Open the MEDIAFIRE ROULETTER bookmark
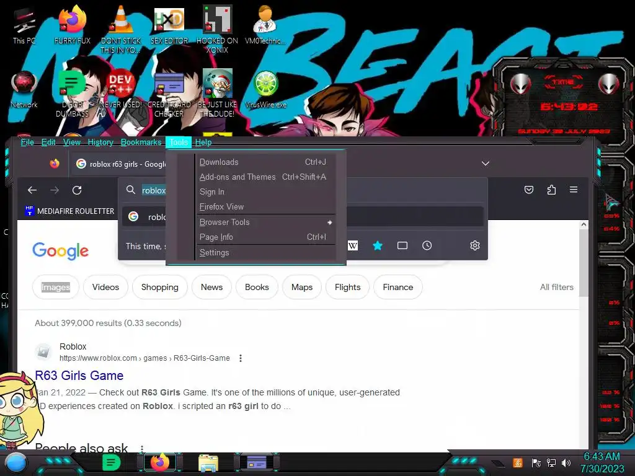Screen dimensions: 635x476 point(69,211)
